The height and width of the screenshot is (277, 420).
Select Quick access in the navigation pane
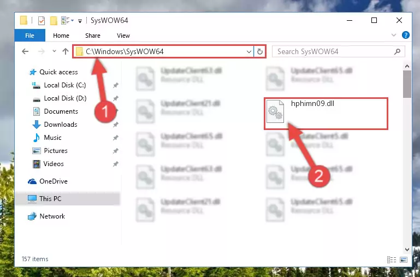(x=58, y=72)
